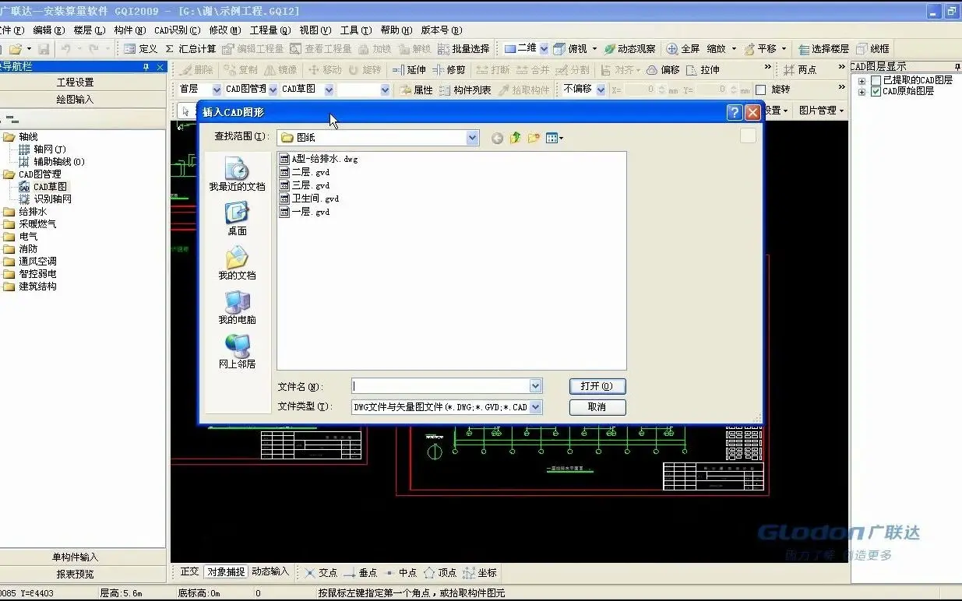
Task: Open the 工具(T) menu
Action: click(357, 30)
